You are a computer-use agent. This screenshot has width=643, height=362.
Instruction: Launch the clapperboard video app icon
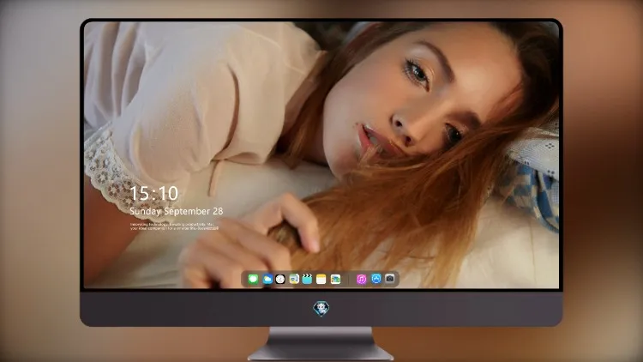point(307,279)
